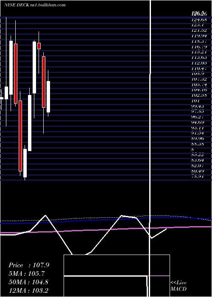The height and width of the screenshot is (297, 212).
Task: Click the 96.27 price axis label
Action: pyautogui.click(x=198, y=117)
